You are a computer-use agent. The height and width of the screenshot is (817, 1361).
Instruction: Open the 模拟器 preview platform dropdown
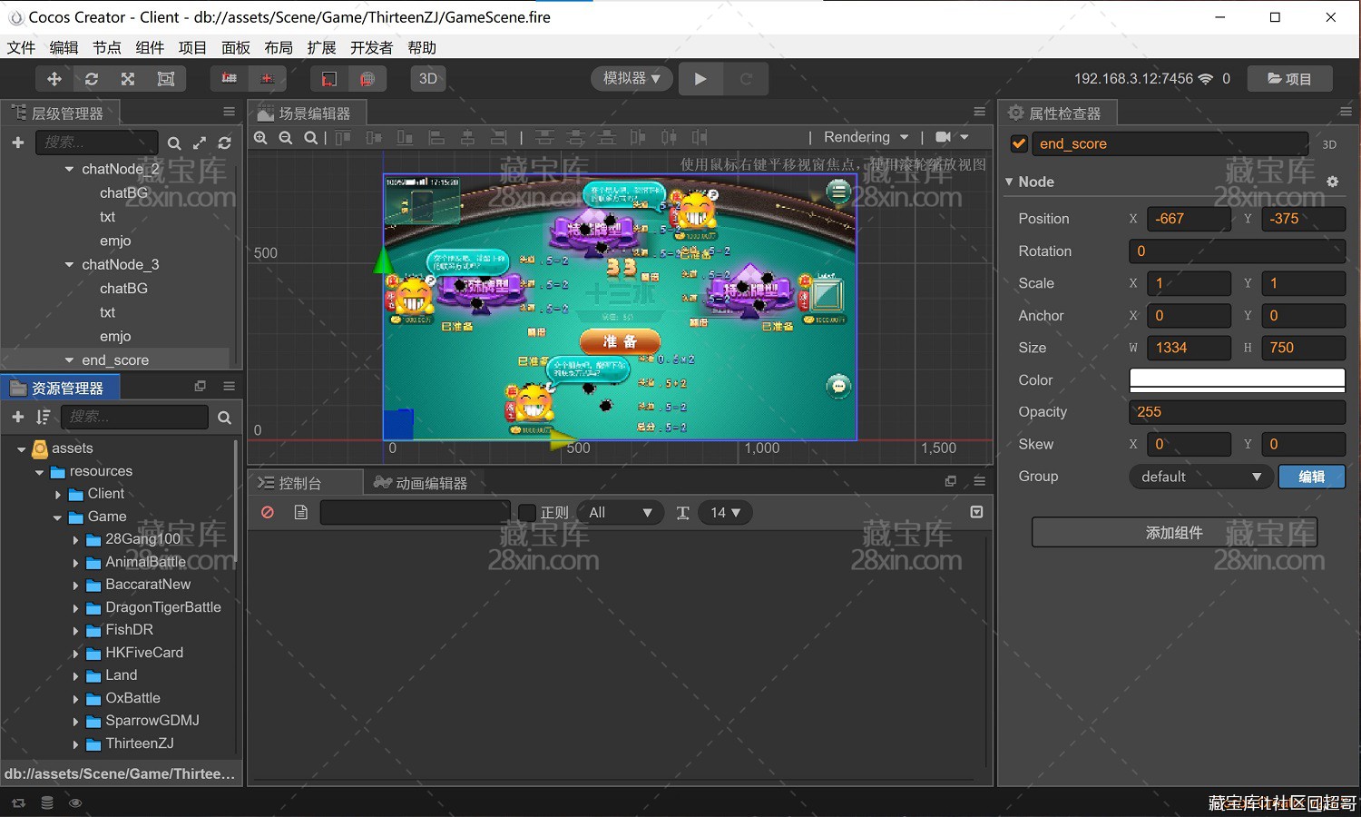[632, 79]
